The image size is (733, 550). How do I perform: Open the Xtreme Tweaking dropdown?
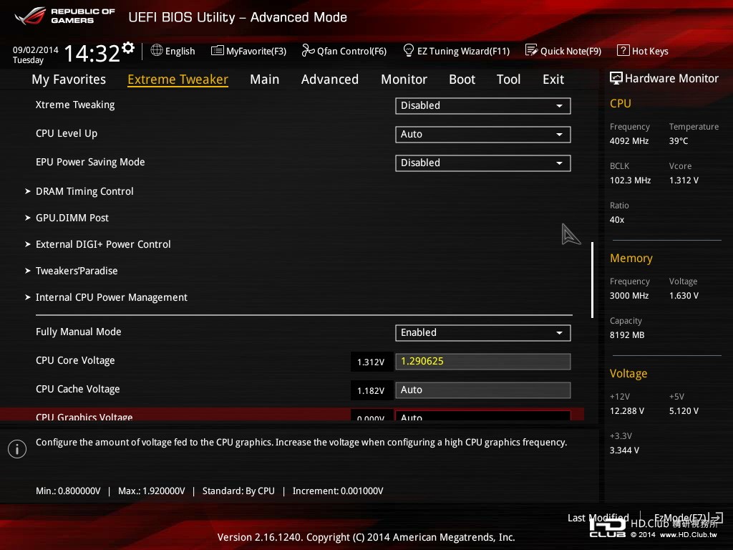(483, 106)
